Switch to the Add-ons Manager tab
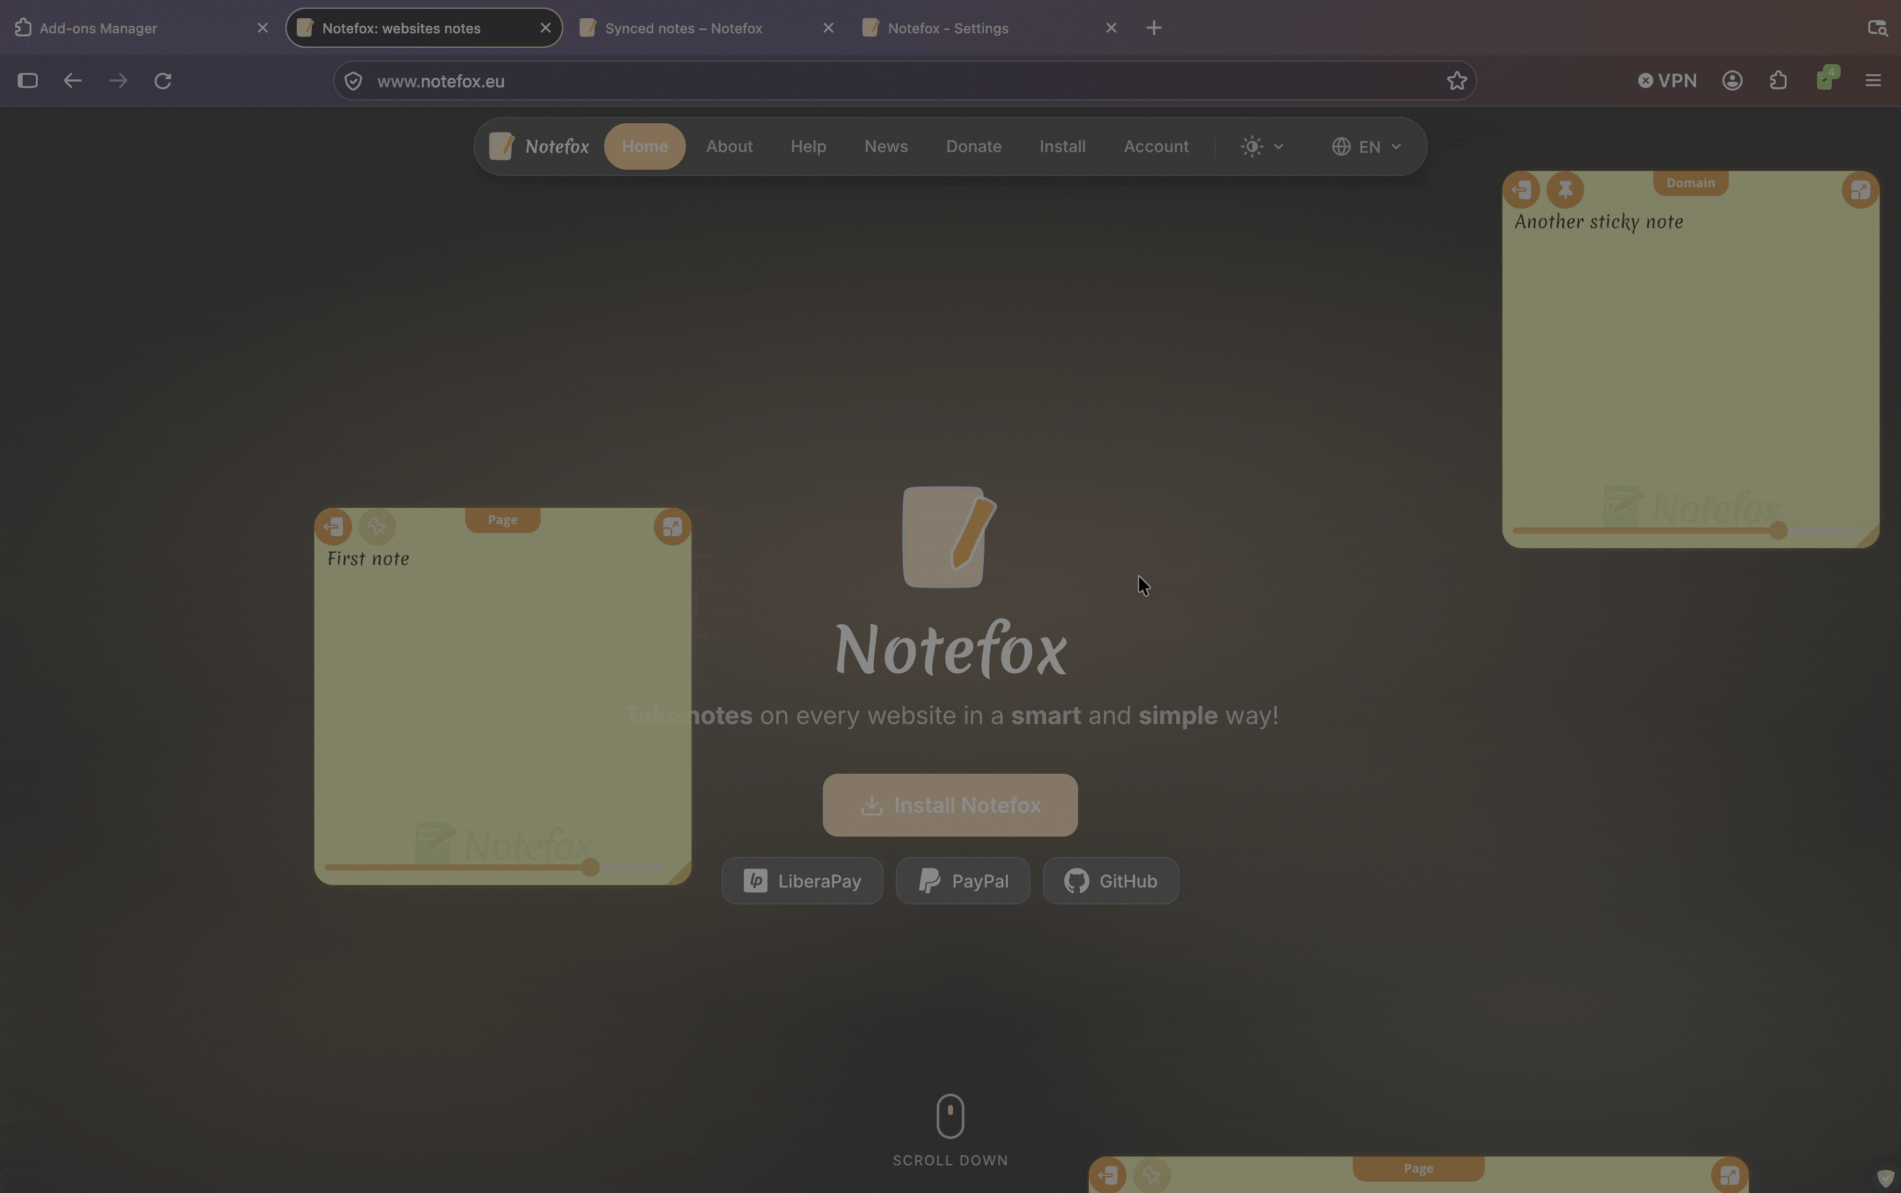 tap(142, 28)
